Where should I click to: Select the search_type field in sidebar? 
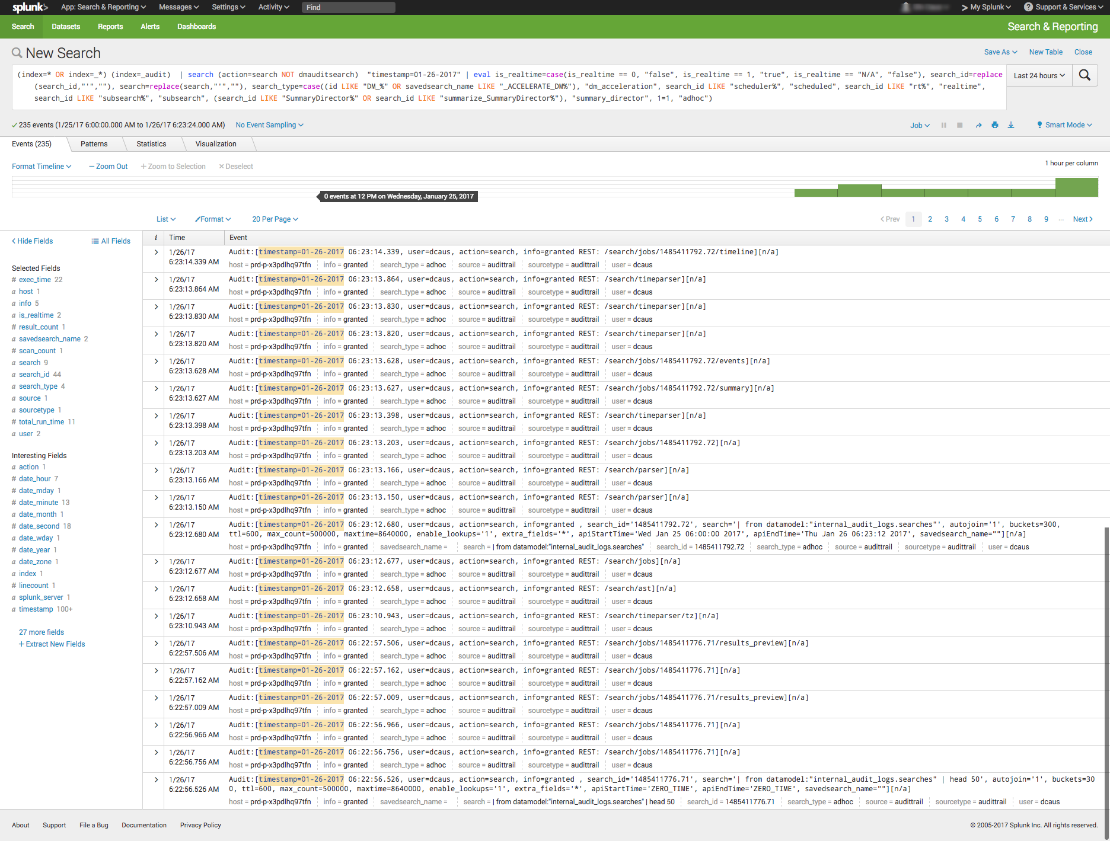pos(37,386)
